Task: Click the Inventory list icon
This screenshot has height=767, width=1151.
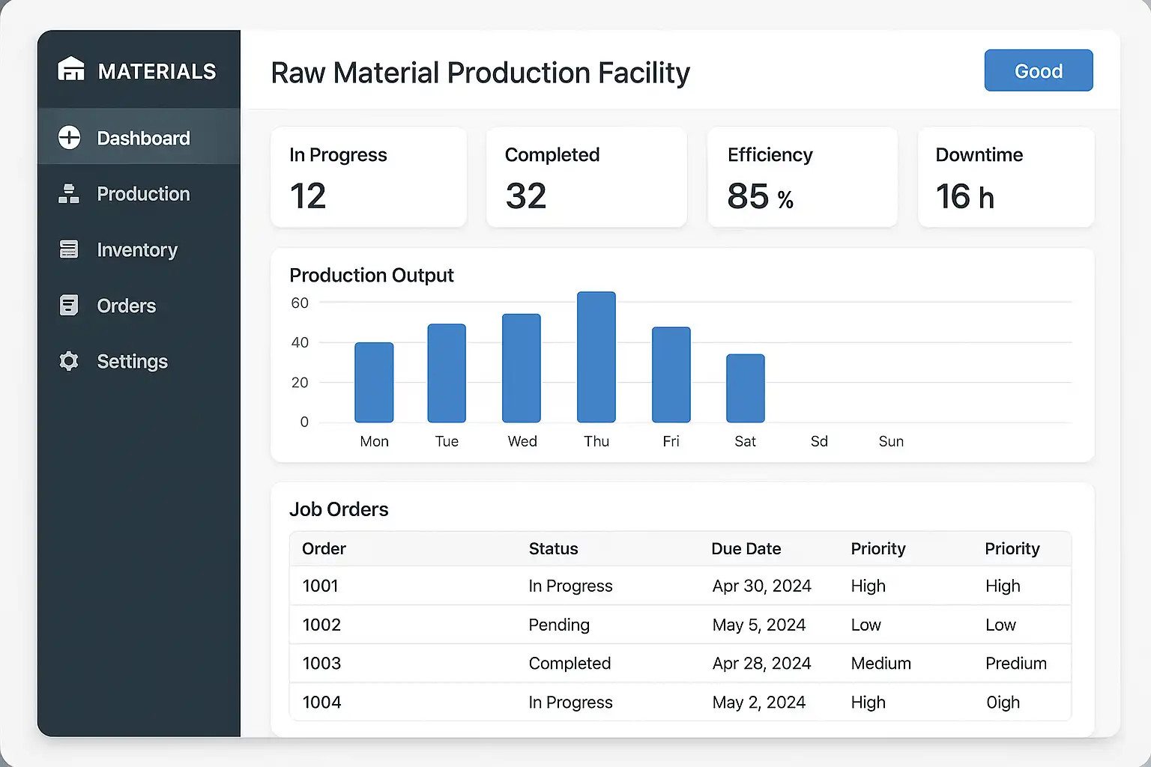Action: coord(69,249)
